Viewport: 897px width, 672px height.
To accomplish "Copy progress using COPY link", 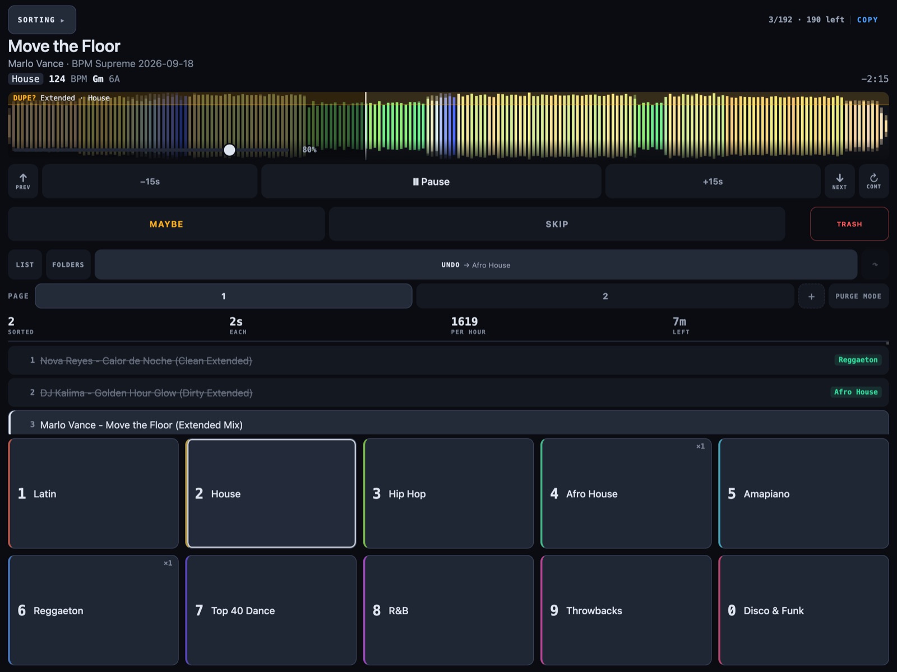I will click(x=867, y=20).
